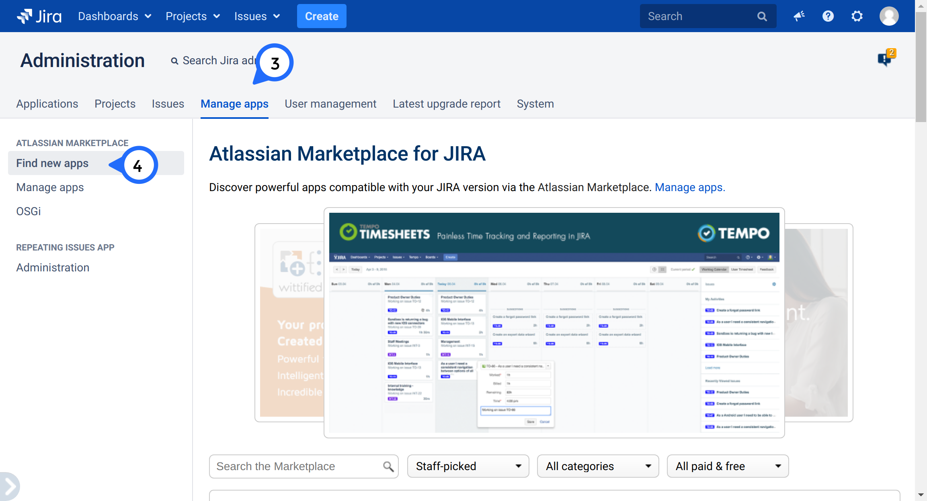Open the notification icon with 2 badge
Image resolution: width=927 pixels, height=501 pixels.
(886, 59)
